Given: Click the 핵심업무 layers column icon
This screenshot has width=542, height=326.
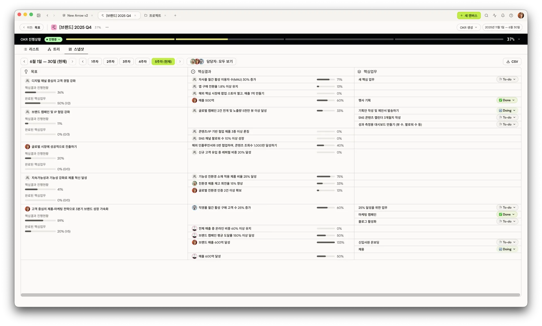Looking at the screenshot, I should tap(359, 72).
